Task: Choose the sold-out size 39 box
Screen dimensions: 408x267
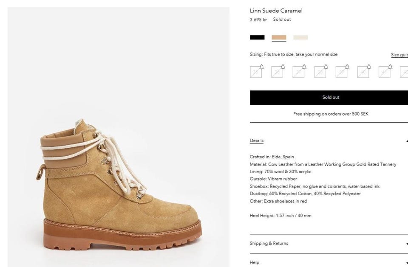Action: pos(341,73)
